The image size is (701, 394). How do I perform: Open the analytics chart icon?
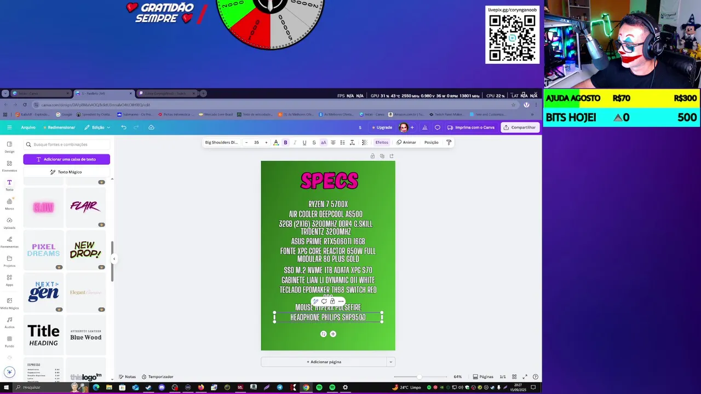(424, 128)
